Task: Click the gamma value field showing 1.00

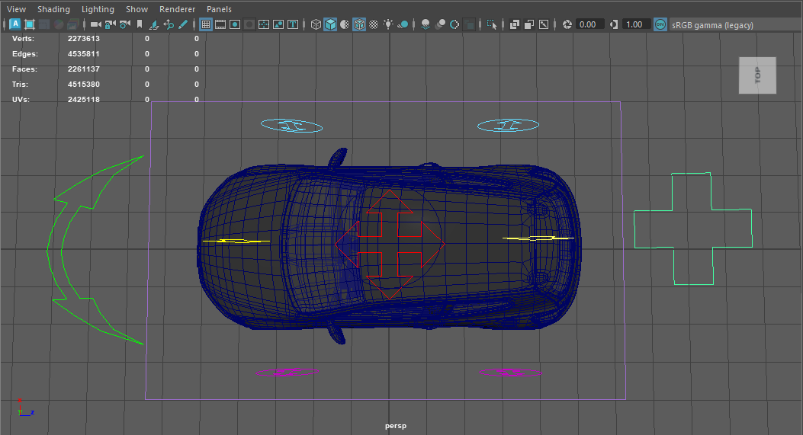Action: click(634, 24)
